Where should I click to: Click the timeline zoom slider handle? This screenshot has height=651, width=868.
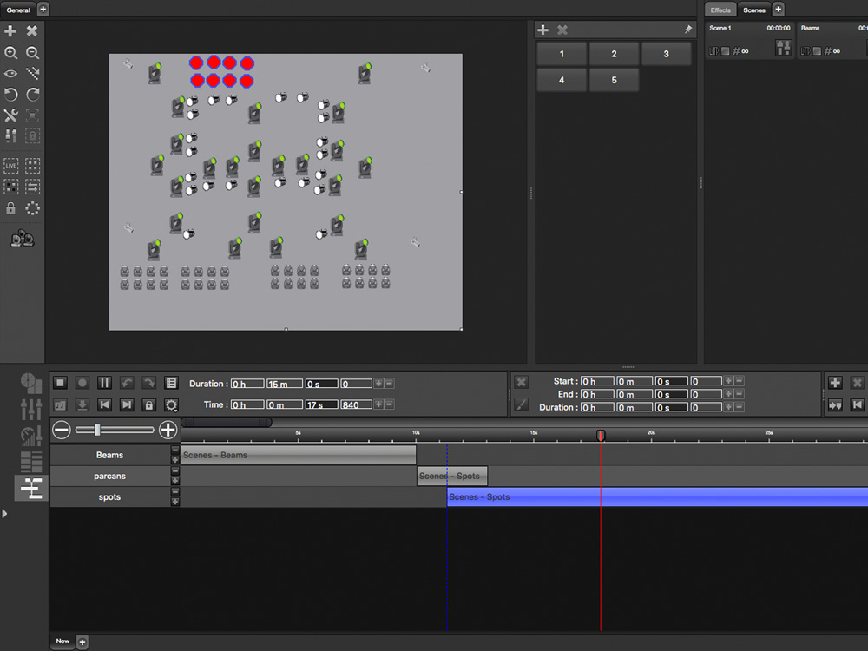pos(97,430)
